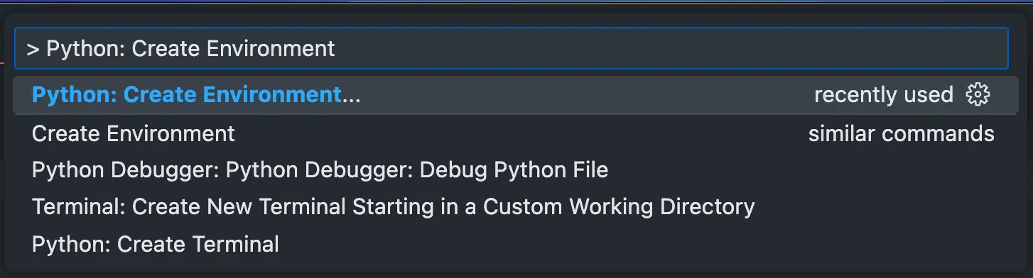Viewport: 1033px width, 278px height.
Task: Select Python: Create Environment... command
Action: [516, 95]
